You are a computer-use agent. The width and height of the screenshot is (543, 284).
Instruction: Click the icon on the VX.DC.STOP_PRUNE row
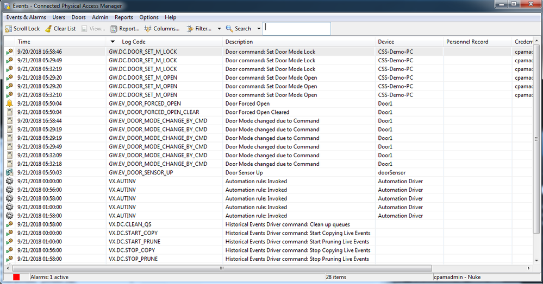coord(9,259)
